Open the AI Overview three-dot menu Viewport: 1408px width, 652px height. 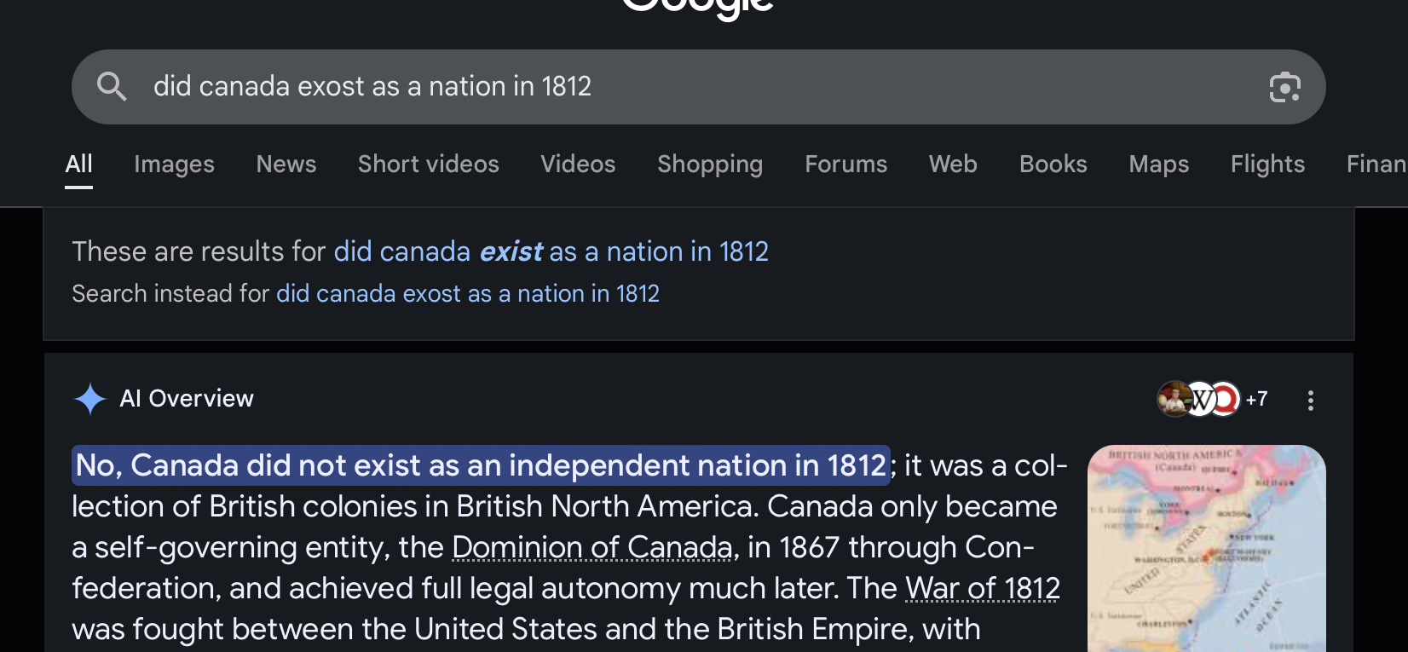1310,400
